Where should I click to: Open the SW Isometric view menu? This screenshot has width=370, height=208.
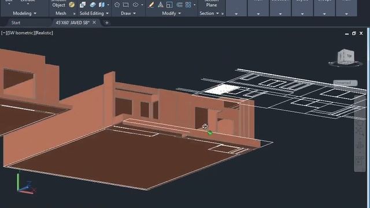[x=21, y=33]
